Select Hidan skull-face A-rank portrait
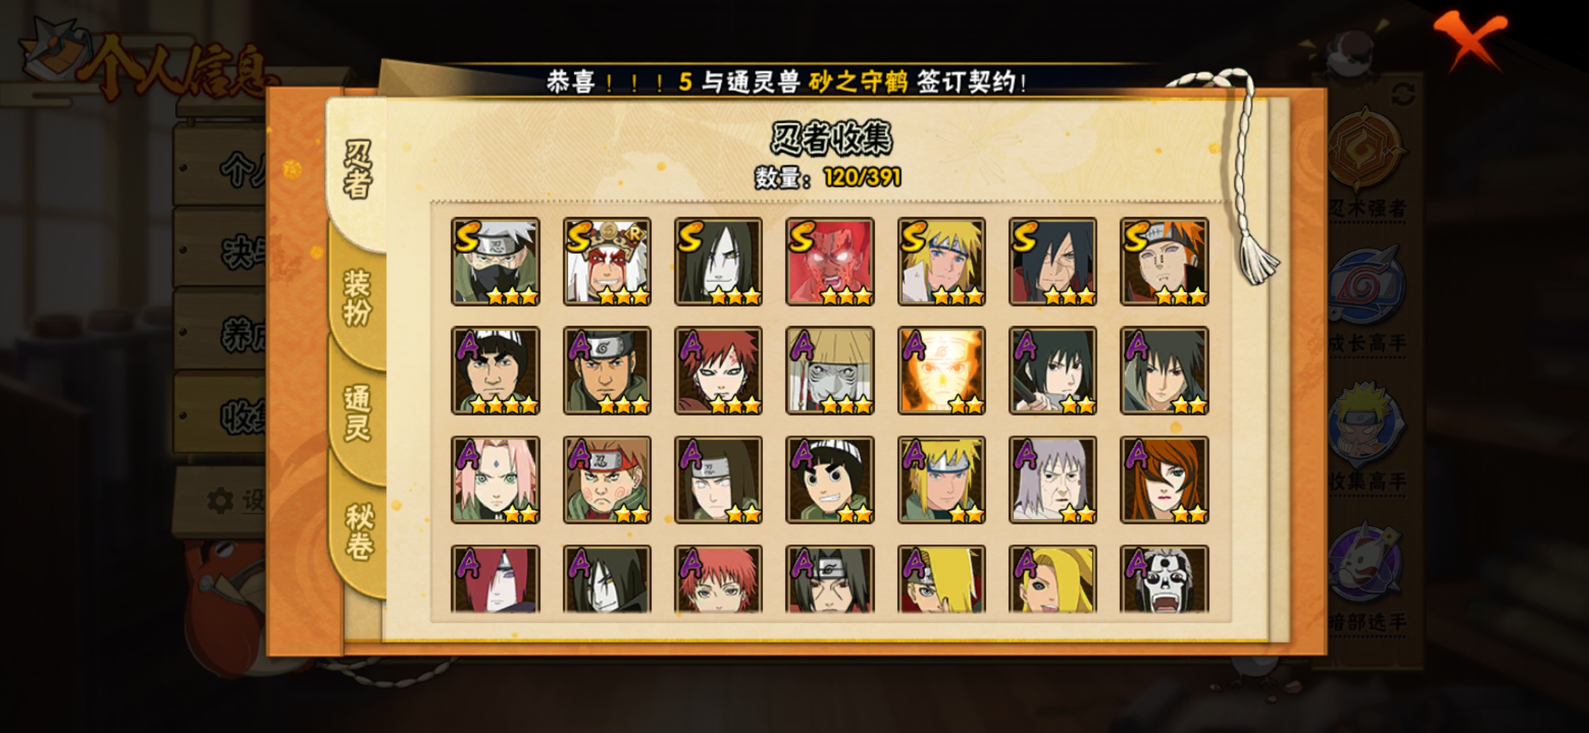The image size is (1589, 733). pos(1164,579)
